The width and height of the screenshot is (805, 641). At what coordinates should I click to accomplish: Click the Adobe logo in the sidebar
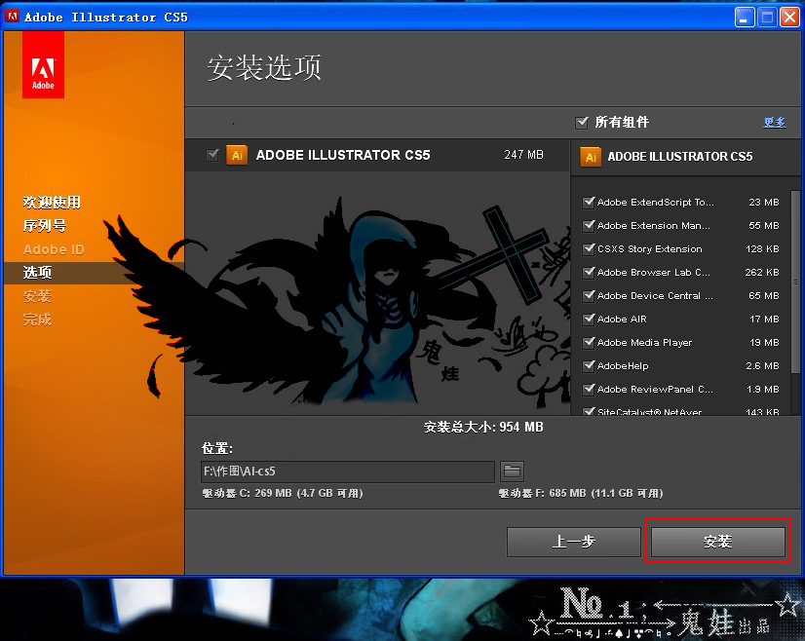[x=43, y=64]
